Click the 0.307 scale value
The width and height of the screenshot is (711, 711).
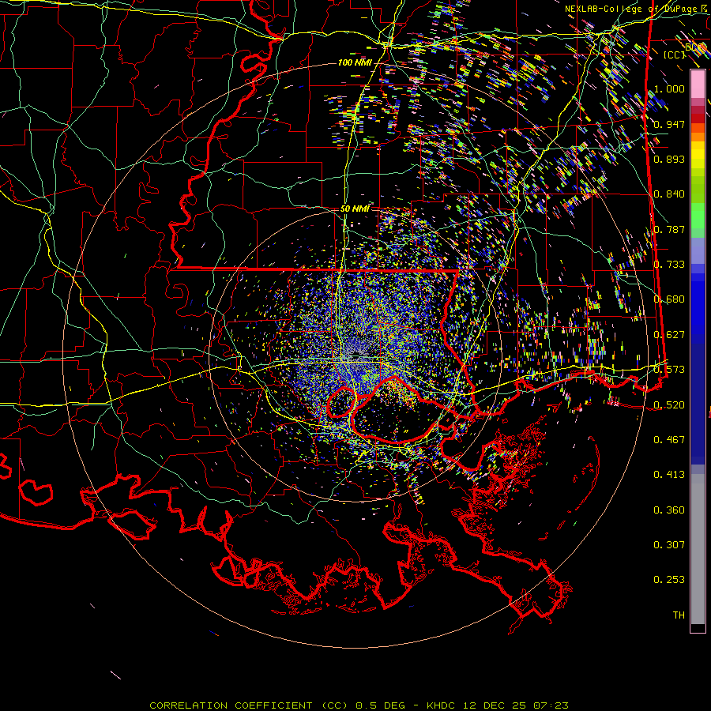669,545
